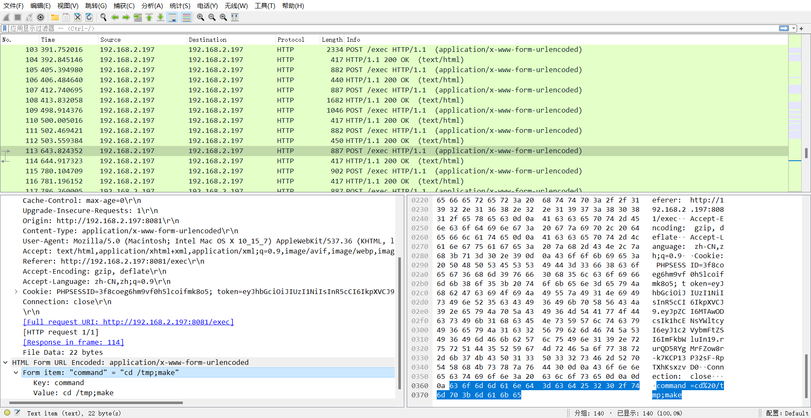Open capture options gear icon
The height and width of the screenshot is (418, 811).
tap(41, 17)
